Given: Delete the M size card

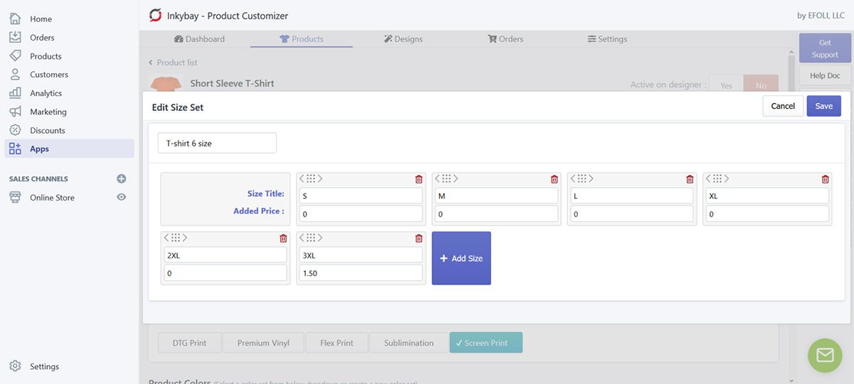Looking at the screenshot, I should pos(554,179).
